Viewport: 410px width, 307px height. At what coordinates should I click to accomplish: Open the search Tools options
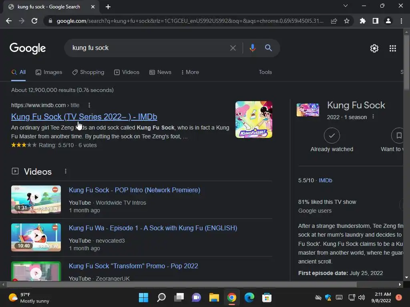(x=265, y=72)
